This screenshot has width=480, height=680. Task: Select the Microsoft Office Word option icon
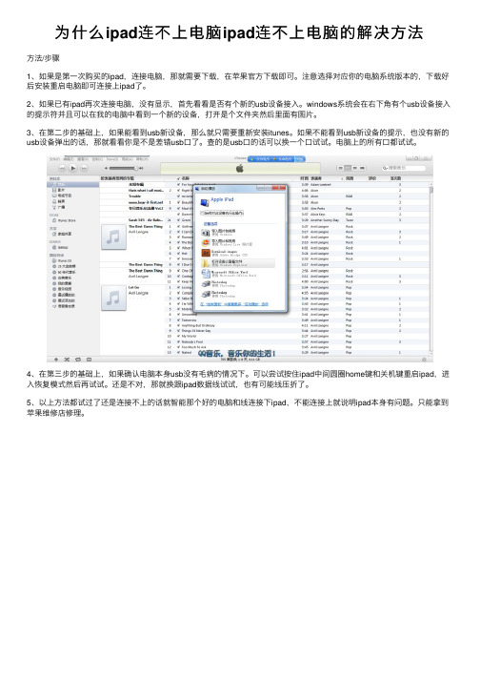[x=206, y=274]
